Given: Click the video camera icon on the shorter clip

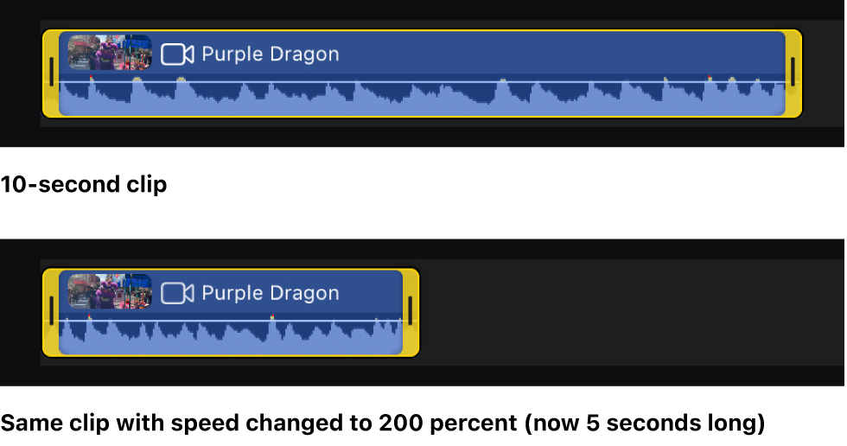Looking at the screenshot, I should [177, 293].
